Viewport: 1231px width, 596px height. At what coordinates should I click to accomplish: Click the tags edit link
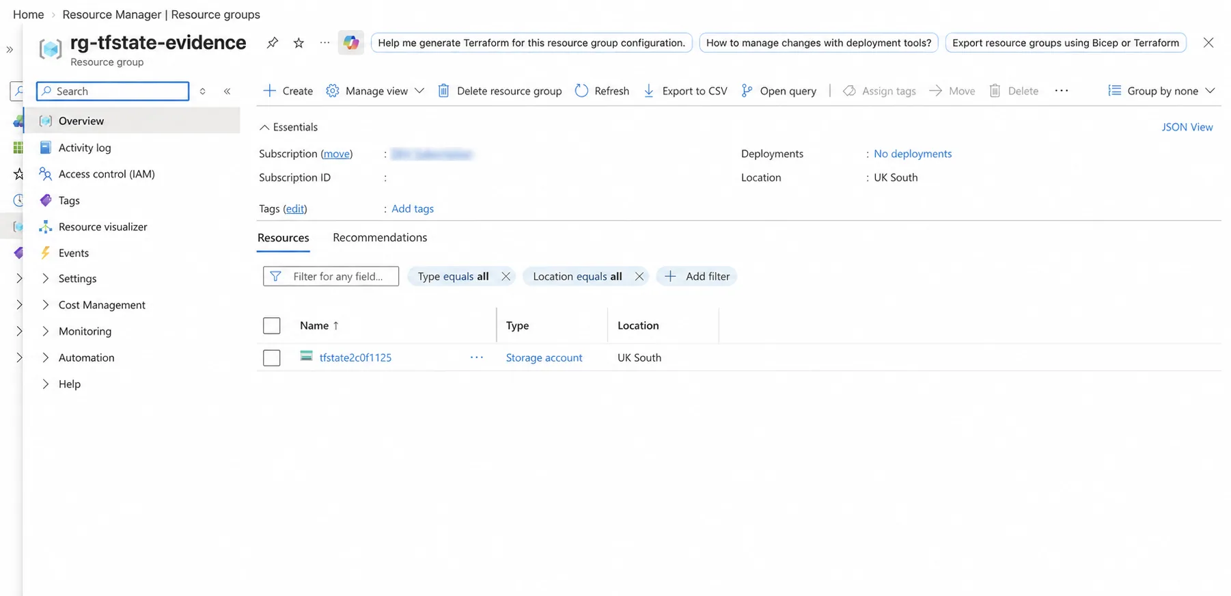tap(295, 209)
